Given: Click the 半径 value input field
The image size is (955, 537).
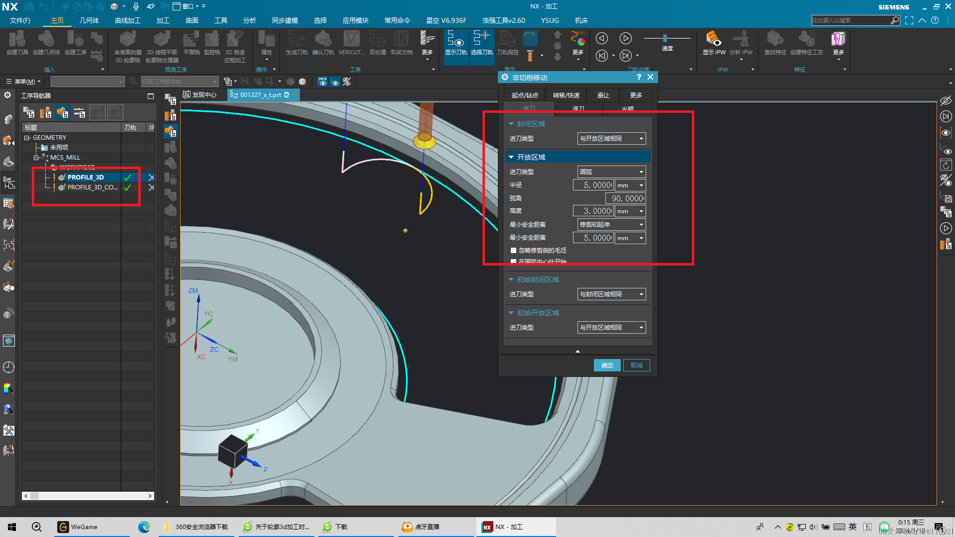Looking at the screenshot, I should 593,185.
